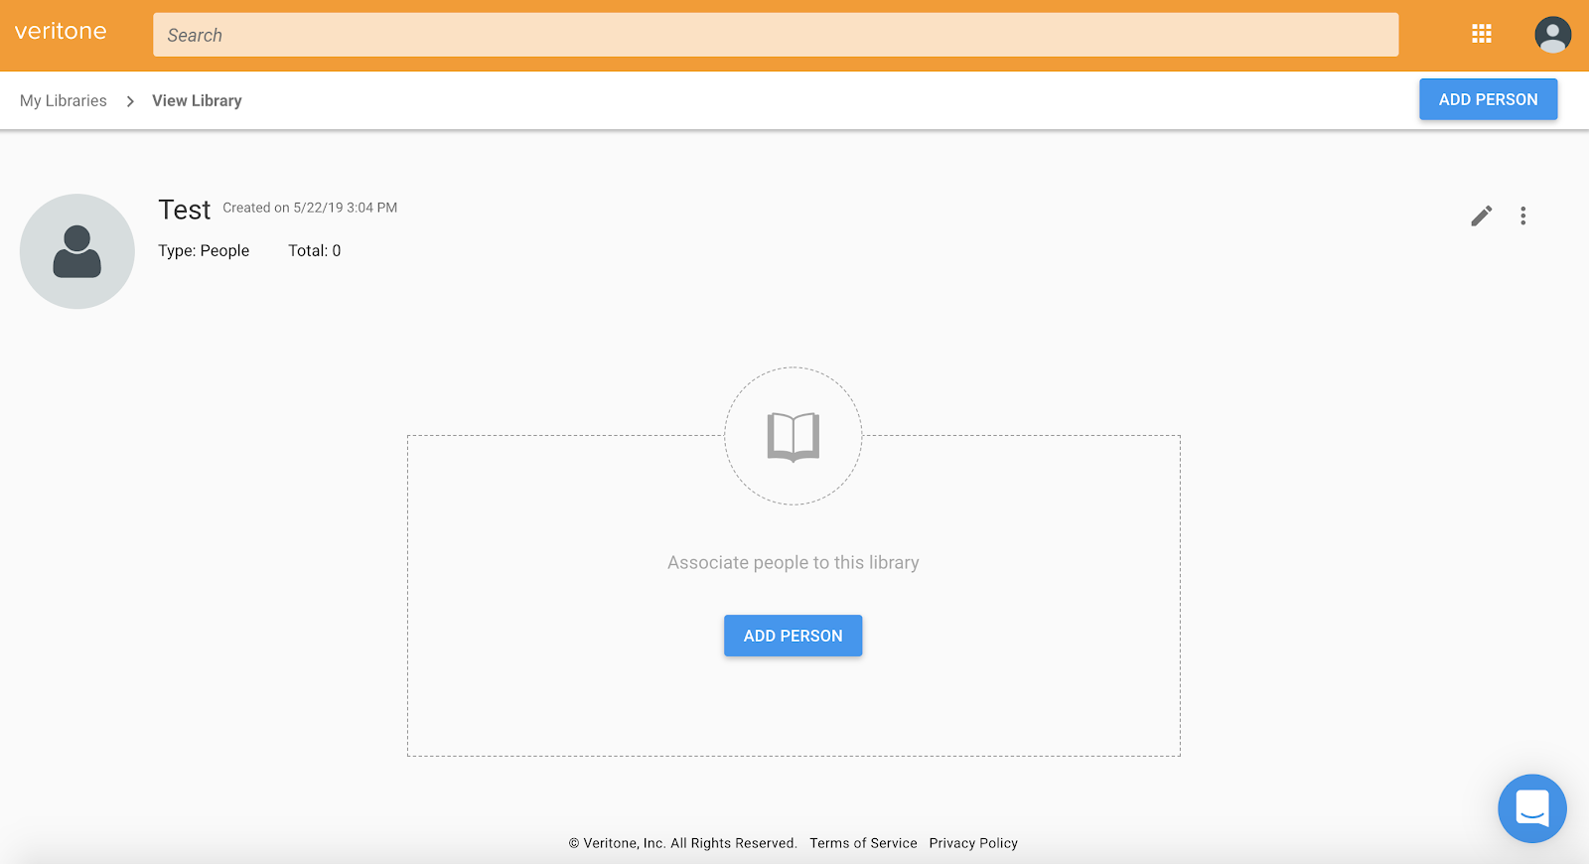1589x864 pixels.
Task: Click the View Library breadcrumb
Action: [197, 100]
